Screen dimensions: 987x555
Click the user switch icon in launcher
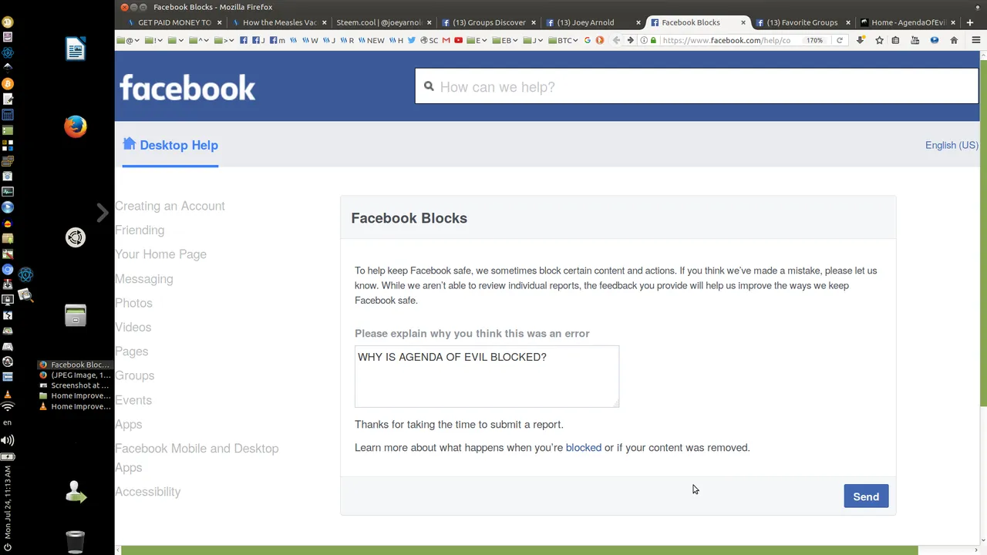point(76,492)
